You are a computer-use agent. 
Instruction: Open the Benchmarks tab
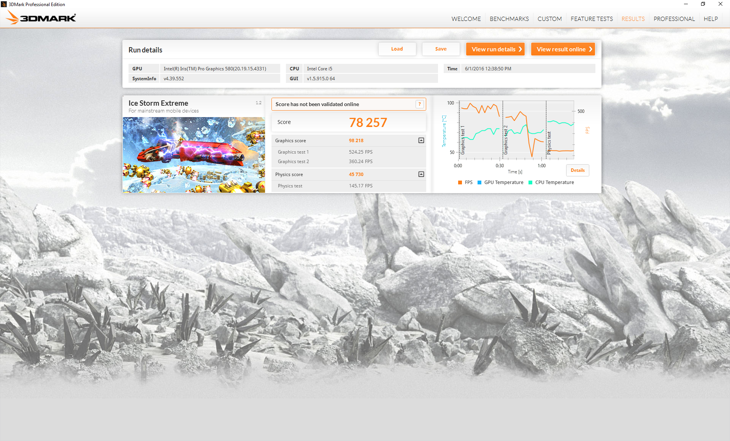[509, 19]
